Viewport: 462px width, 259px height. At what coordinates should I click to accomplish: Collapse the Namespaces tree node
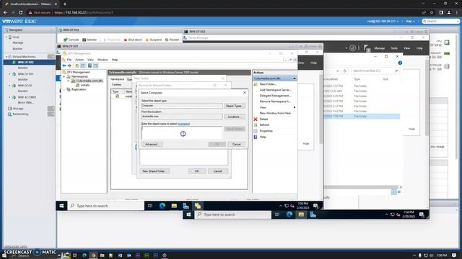64,76
